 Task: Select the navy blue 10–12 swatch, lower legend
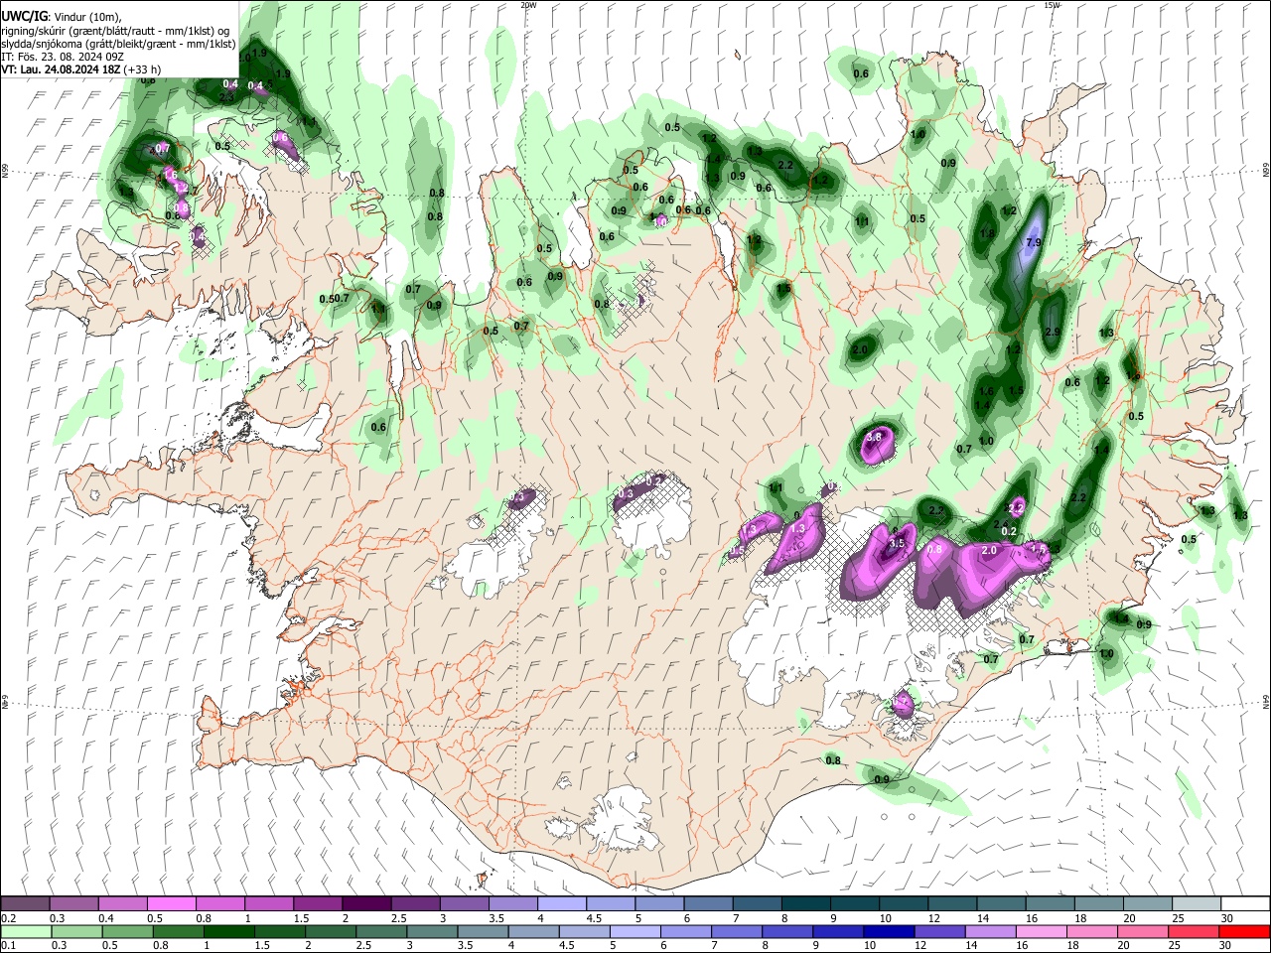point(890,931)
